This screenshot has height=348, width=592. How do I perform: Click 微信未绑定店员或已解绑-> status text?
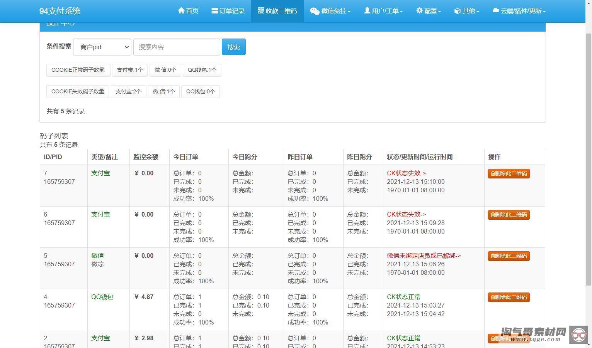424,256
